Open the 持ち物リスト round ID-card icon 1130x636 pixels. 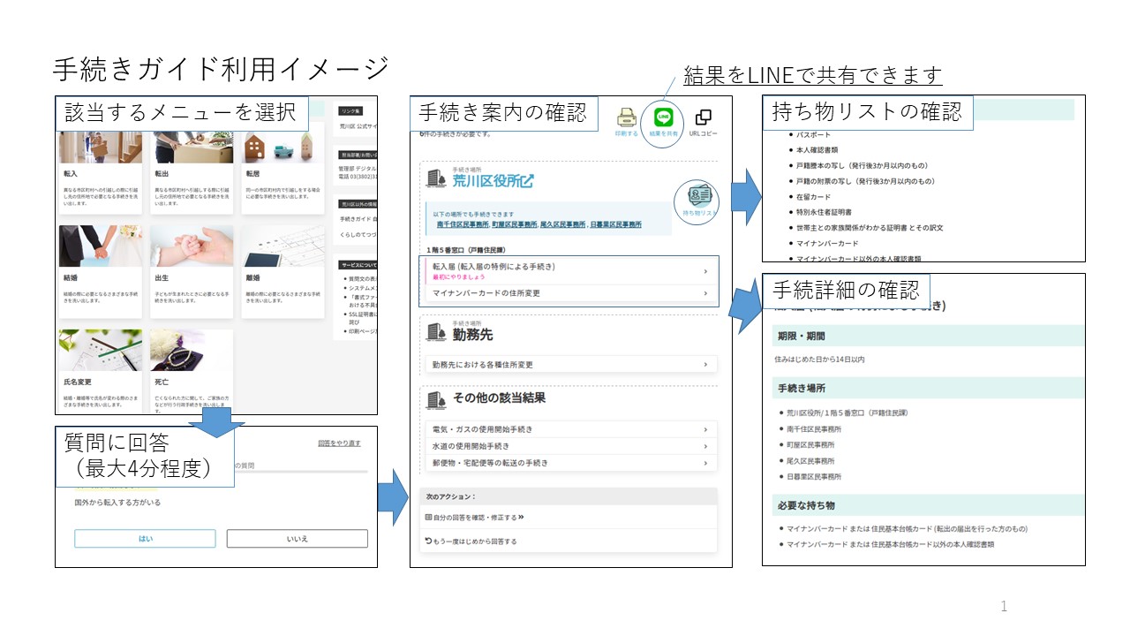(697, 195)
